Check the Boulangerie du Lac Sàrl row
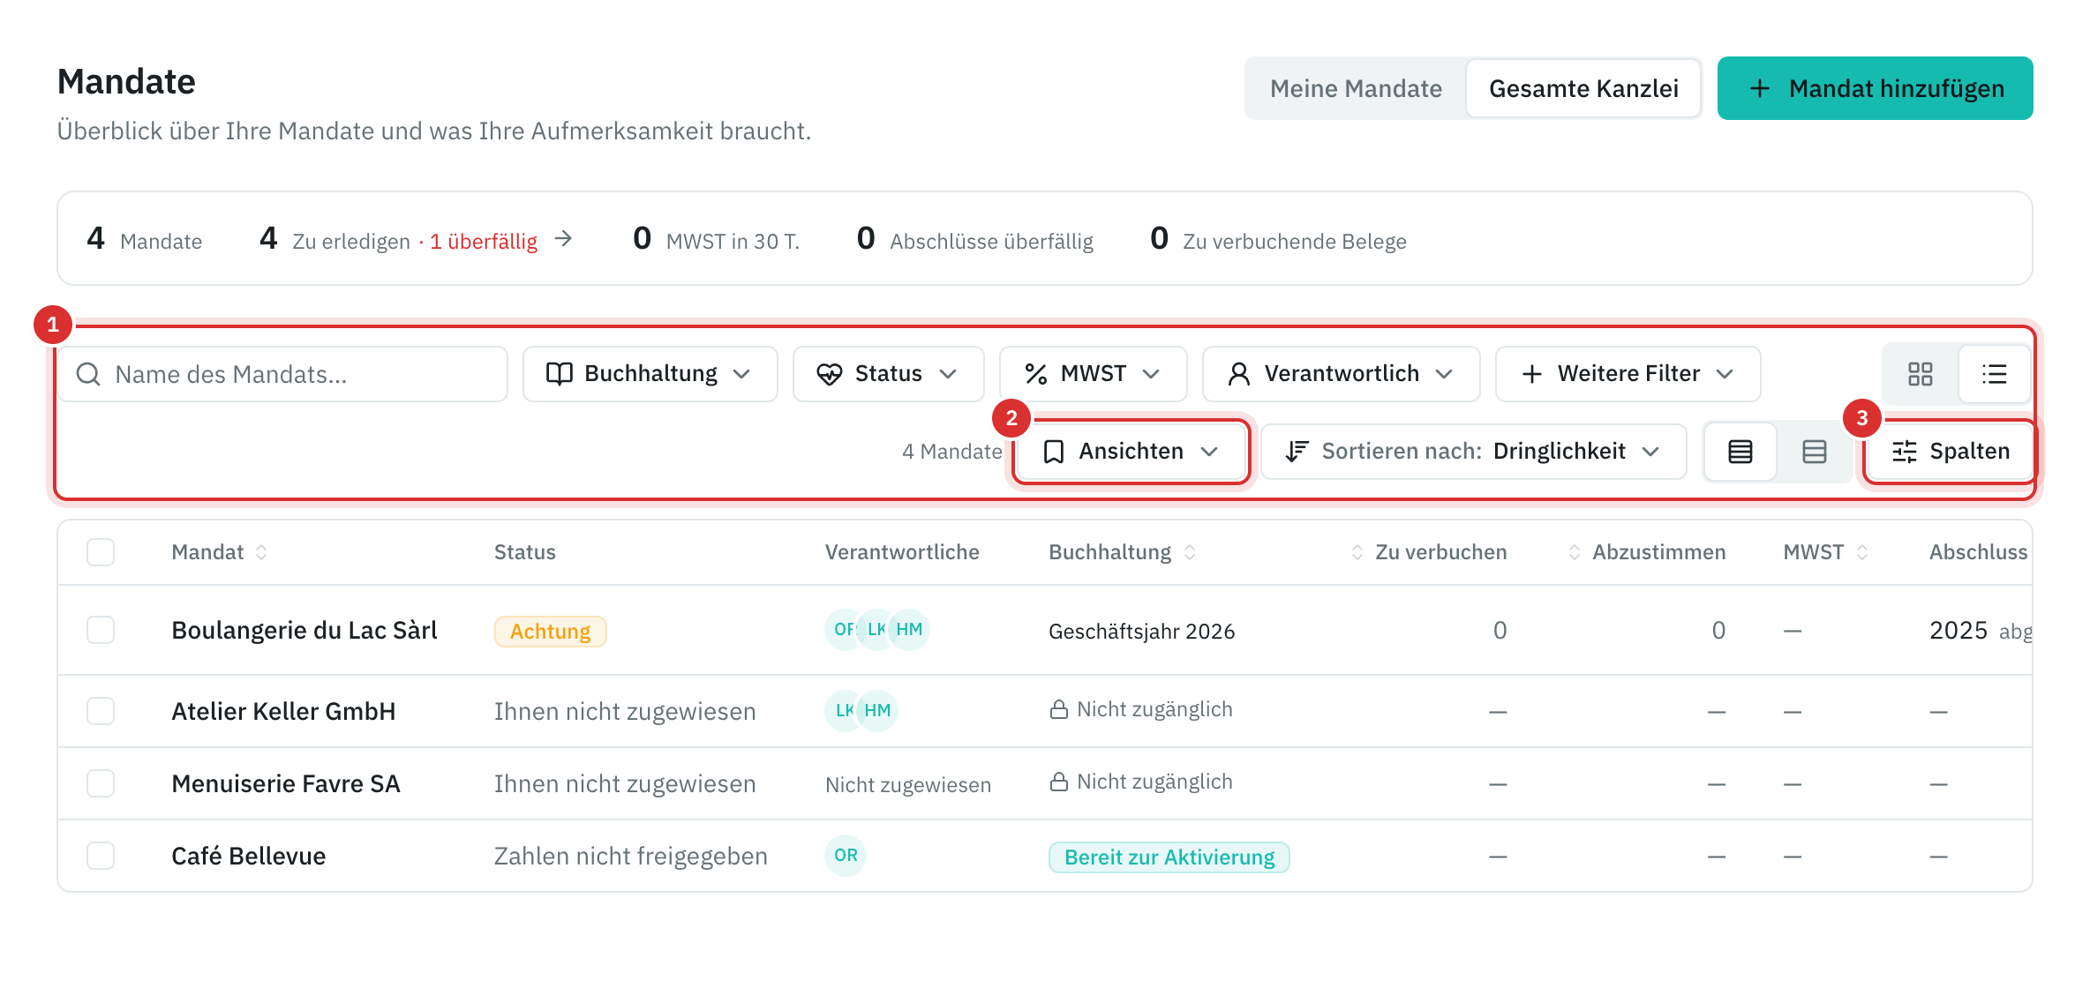Screen dimensions: 2090x988 coord(101,630)
